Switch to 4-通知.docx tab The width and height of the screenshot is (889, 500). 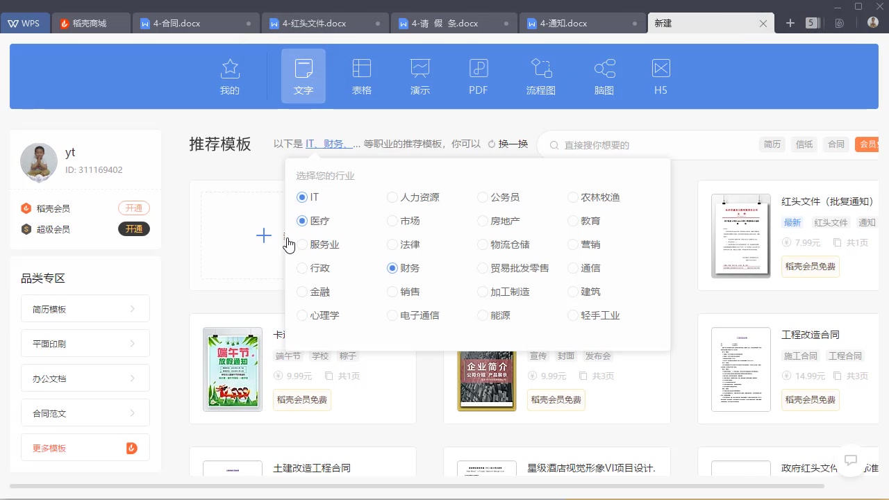tap(582, 23)
